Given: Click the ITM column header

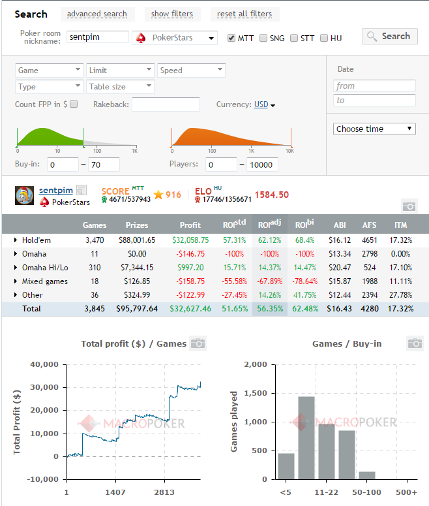Looking at the screenshot, I should [400, 225].
